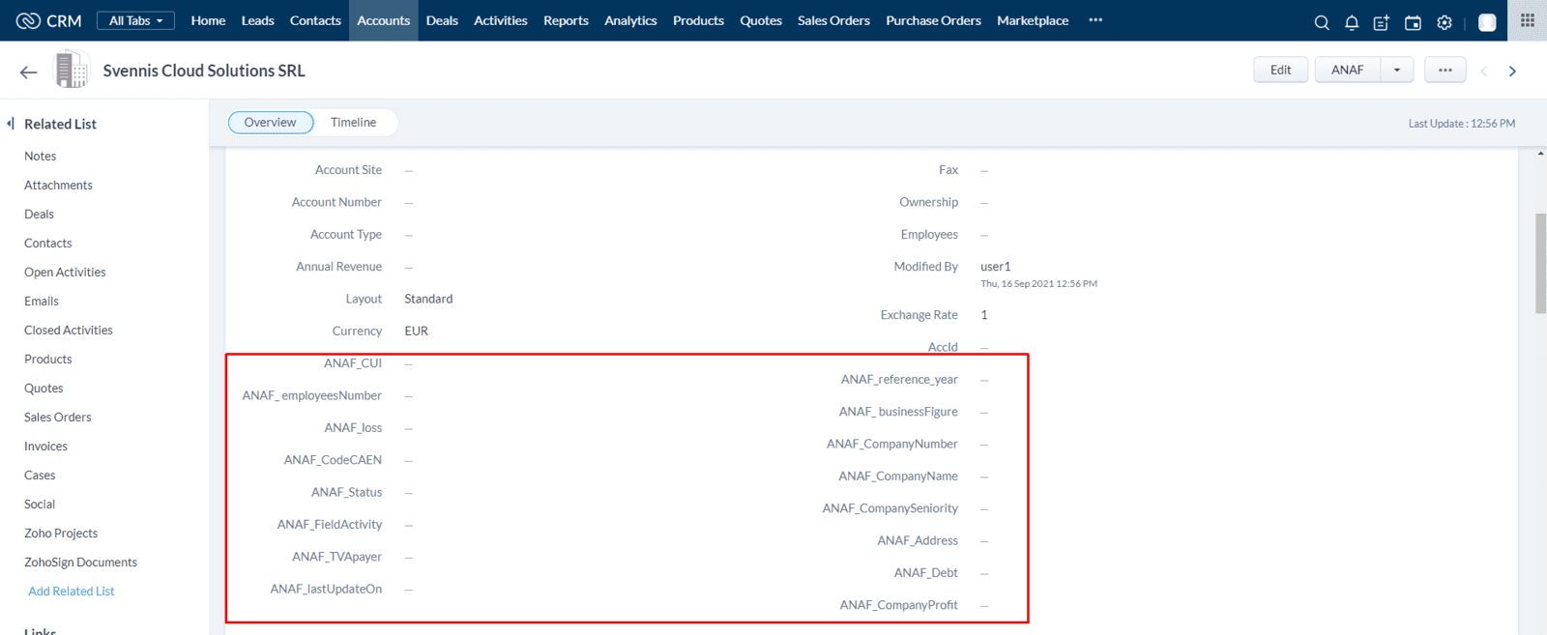Select the Accounts module tab
1547x635 pixels.
click(384, 20)
